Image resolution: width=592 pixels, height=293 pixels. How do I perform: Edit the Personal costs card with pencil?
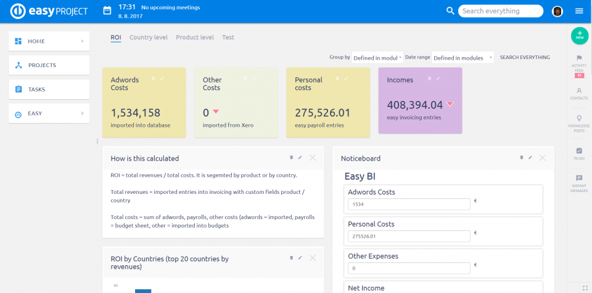346,78
